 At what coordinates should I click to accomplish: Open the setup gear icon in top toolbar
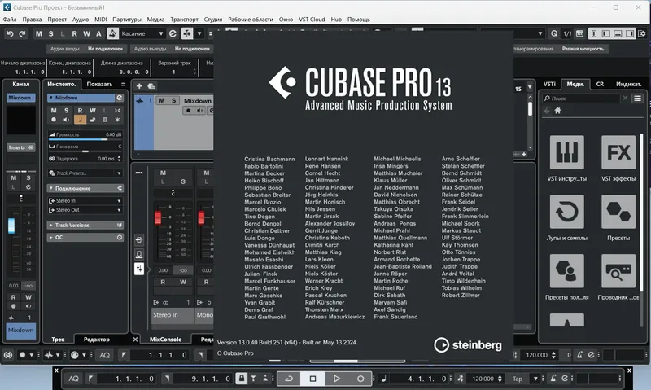(x=642, y=33)
